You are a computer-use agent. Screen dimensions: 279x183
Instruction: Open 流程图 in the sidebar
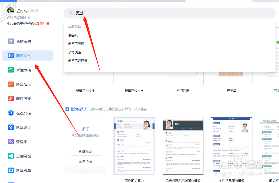pos(28,142)
